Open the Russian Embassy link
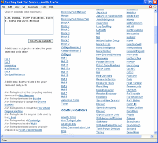Screen dimensions: 158x143 (106, 94)
